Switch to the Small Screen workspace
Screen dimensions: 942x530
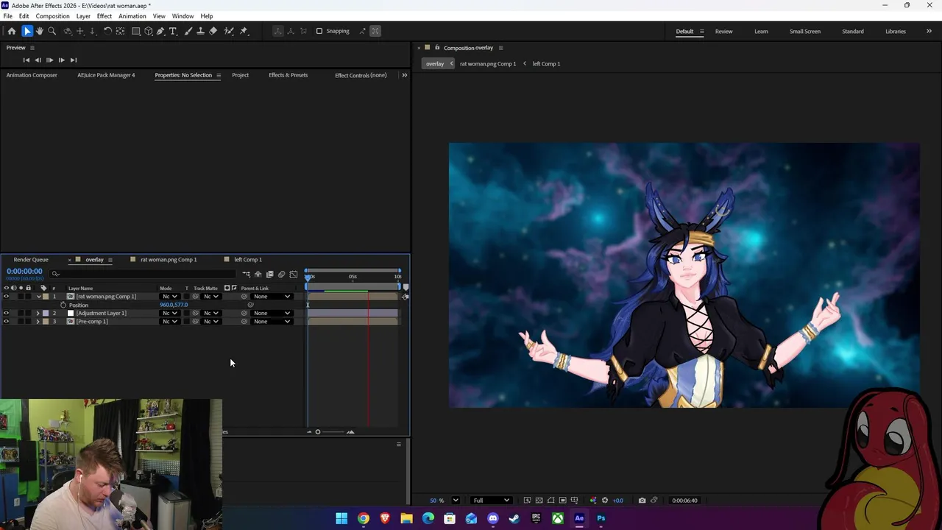click(x=805, y=32)
